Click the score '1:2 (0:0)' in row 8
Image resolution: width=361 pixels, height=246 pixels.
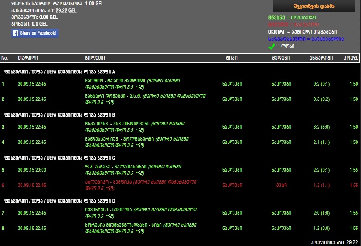point(321,228)
